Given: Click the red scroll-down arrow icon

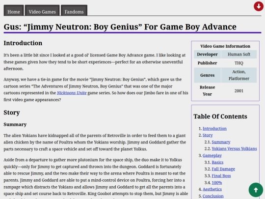Looking at the screenshot, I should (259, 6).
